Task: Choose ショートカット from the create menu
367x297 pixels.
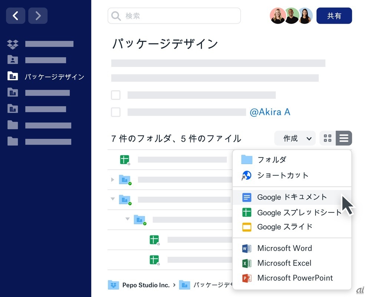Action: (292, 175)
